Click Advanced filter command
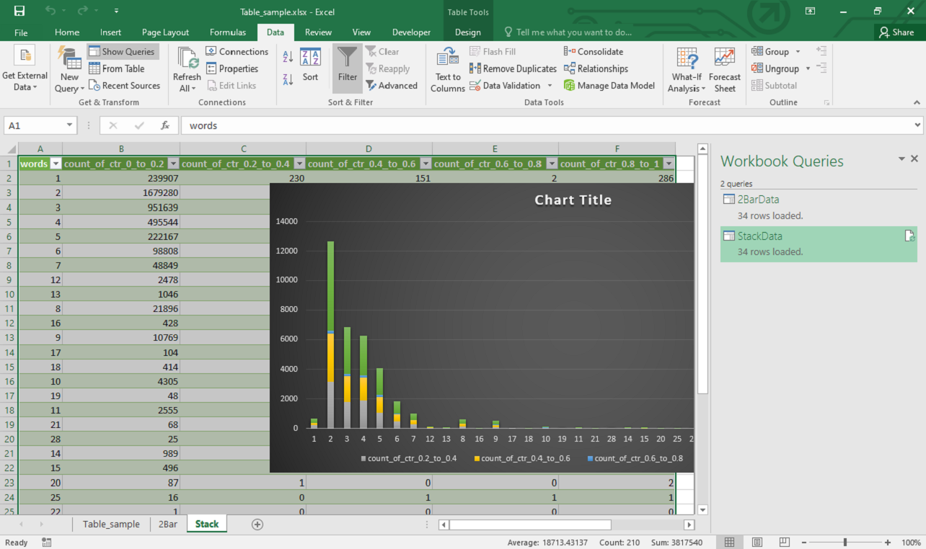 392,85
